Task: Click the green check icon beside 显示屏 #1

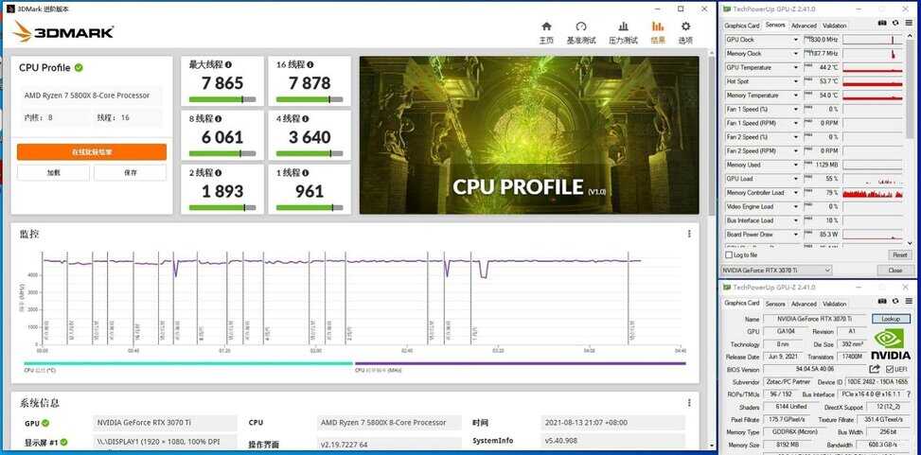Action: (x=64, y=442)
